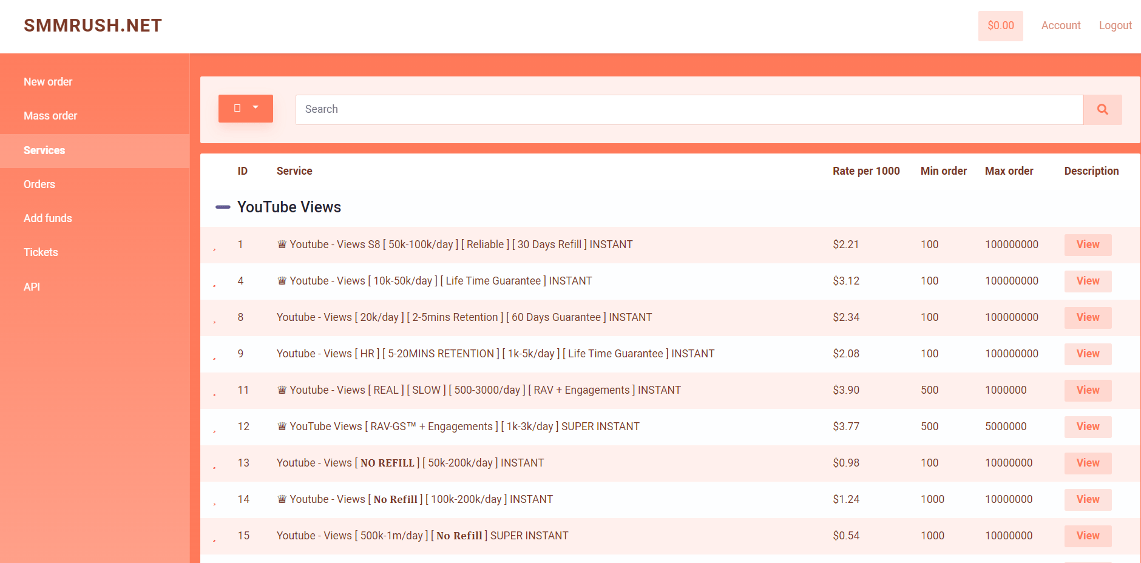Go to Mass order in sidebar
This screenshot has height=563, width=1141.
click(50, 116)
